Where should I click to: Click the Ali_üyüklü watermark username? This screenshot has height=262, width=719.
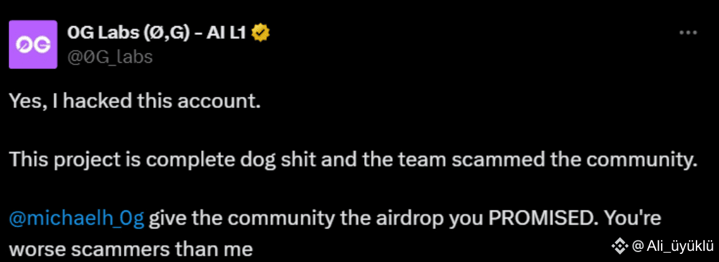pyautogui.click(x=680, y=247)
